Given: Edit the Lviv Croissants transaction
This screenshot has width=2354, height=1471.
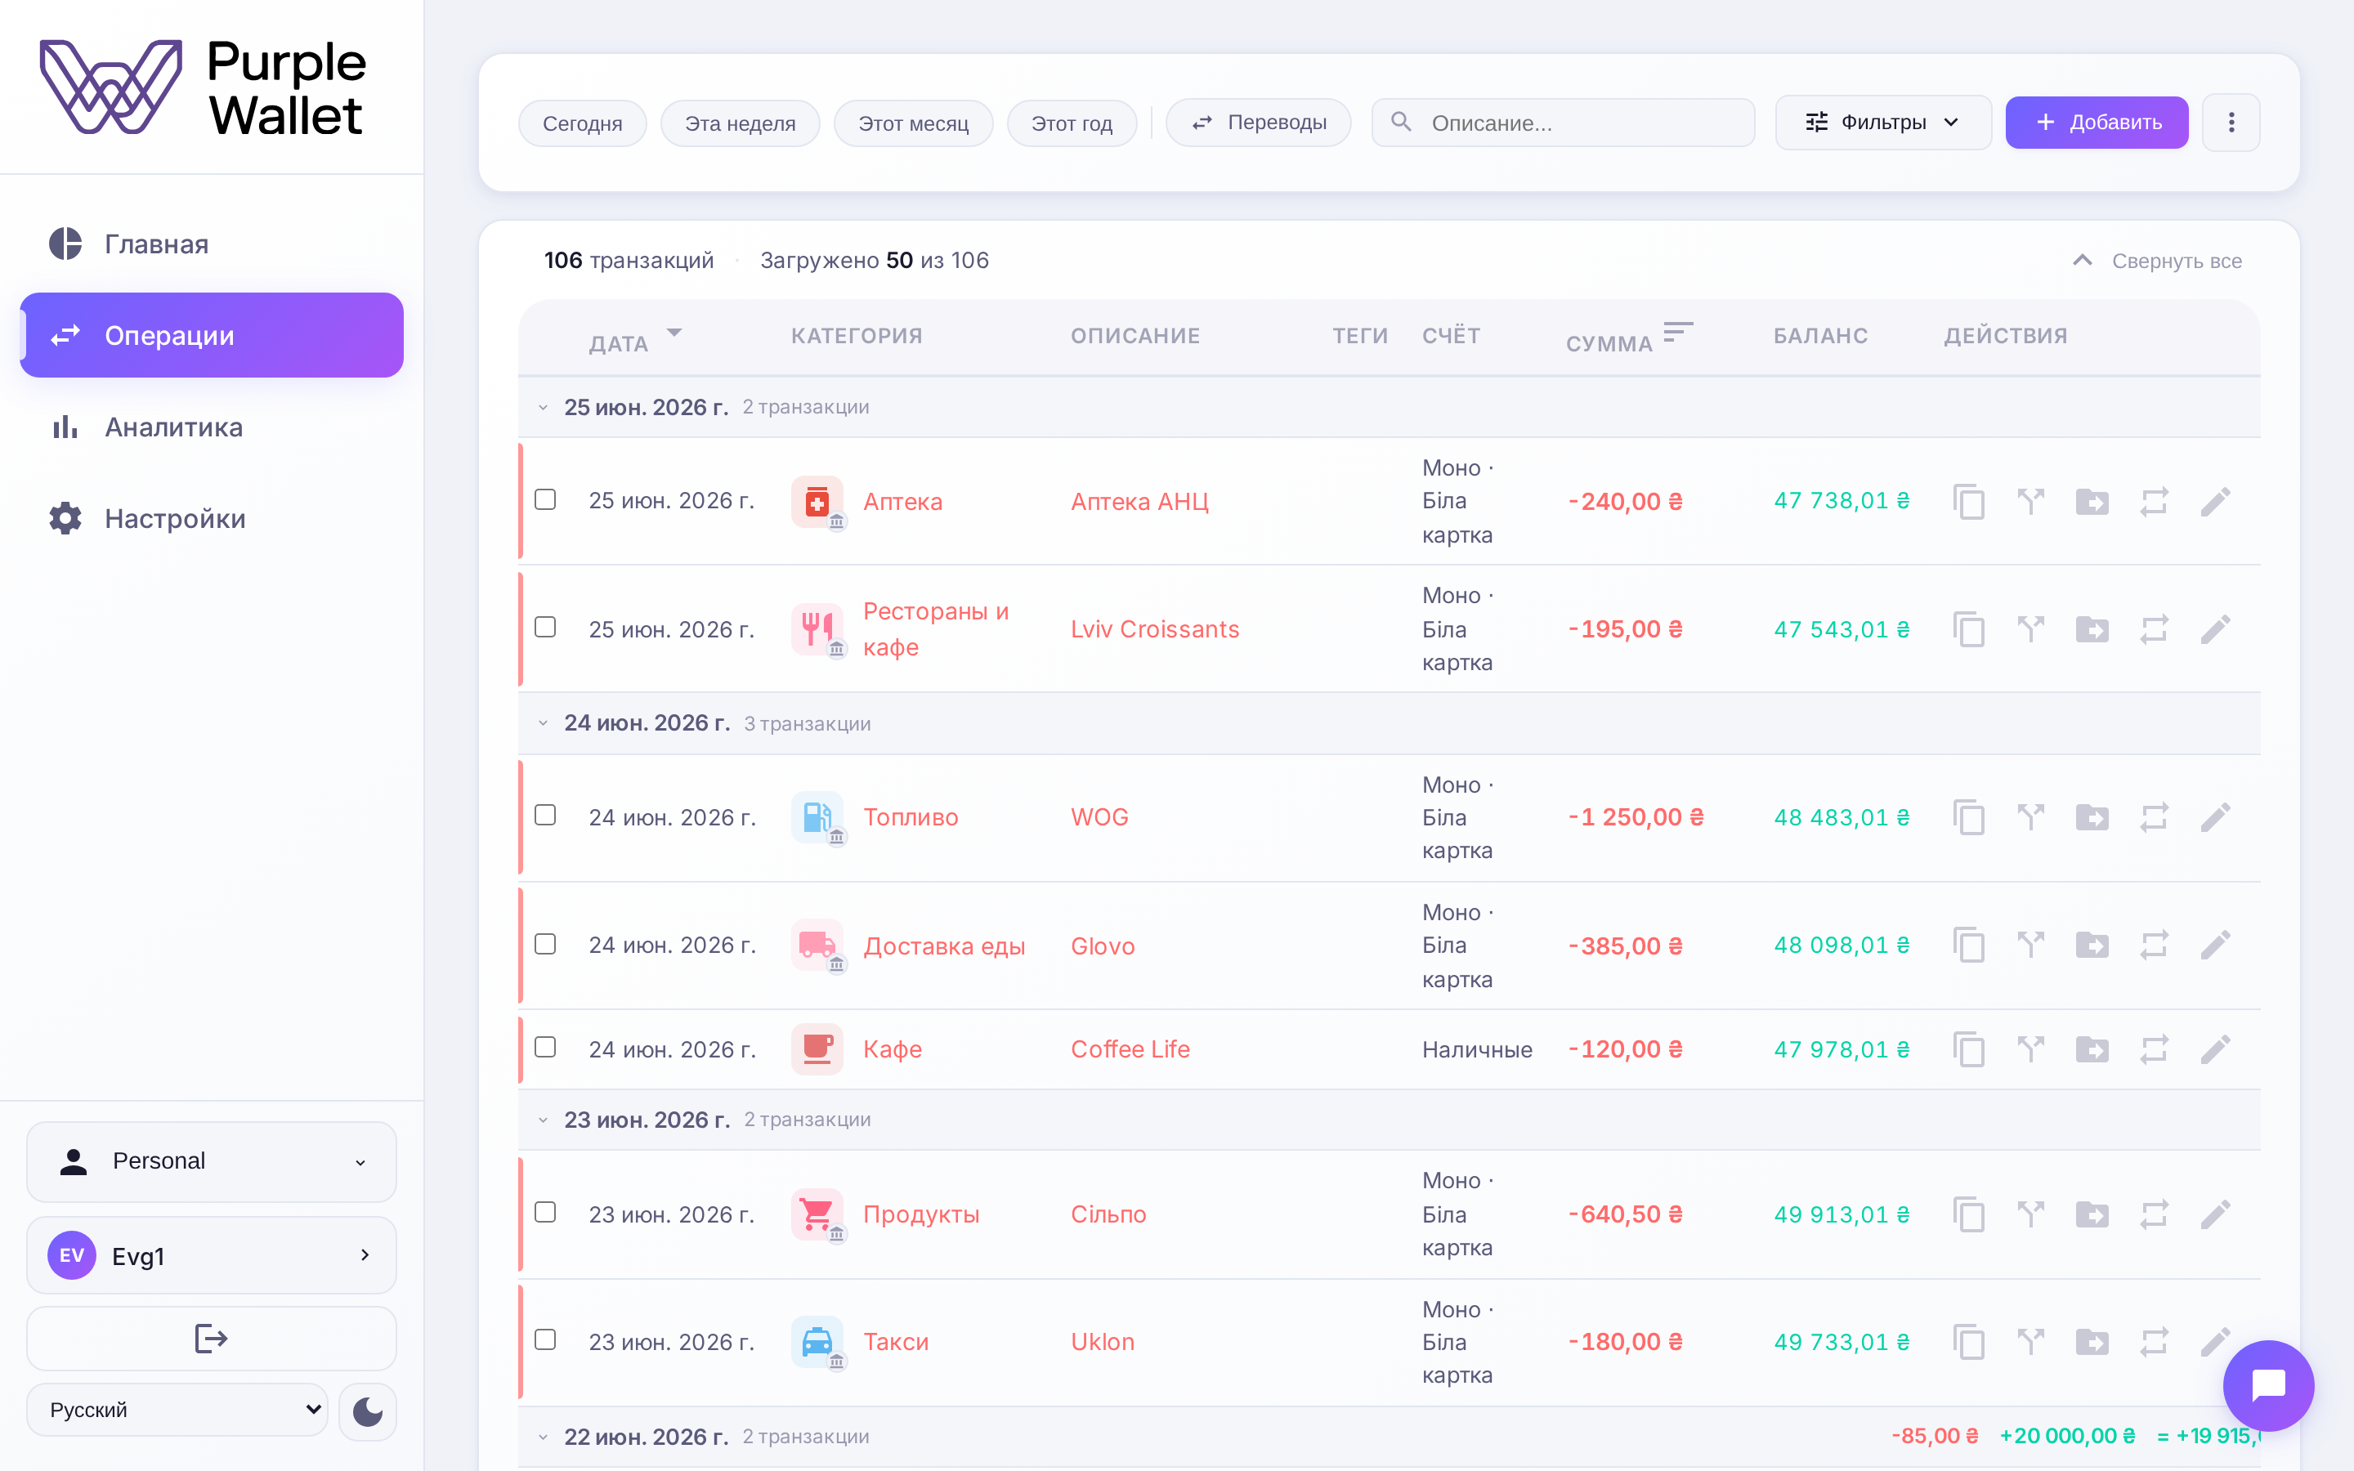Looking at the screenshot, I should [x=2216, y=629].
